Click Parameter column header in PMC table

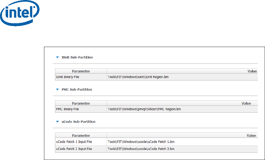click(x=81, y=103)
